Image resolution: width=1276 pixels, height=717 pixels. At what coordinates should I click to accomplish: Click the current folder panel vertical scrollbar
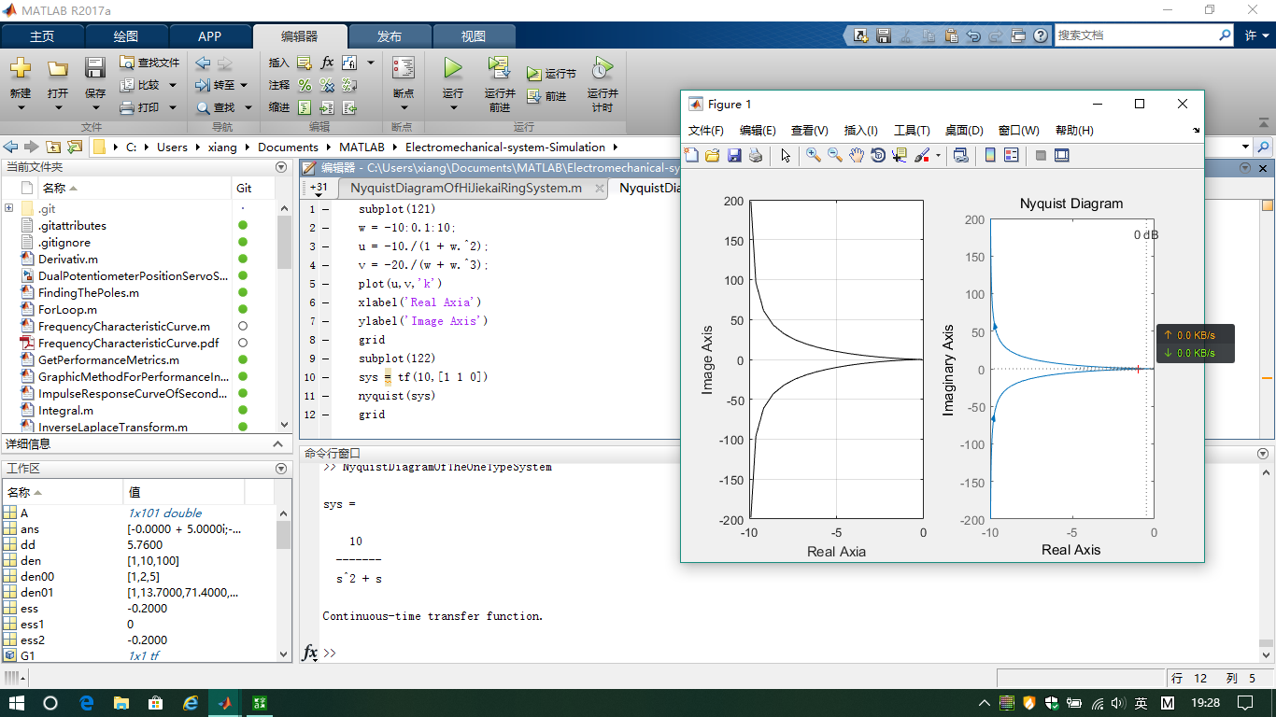point(284,316)
